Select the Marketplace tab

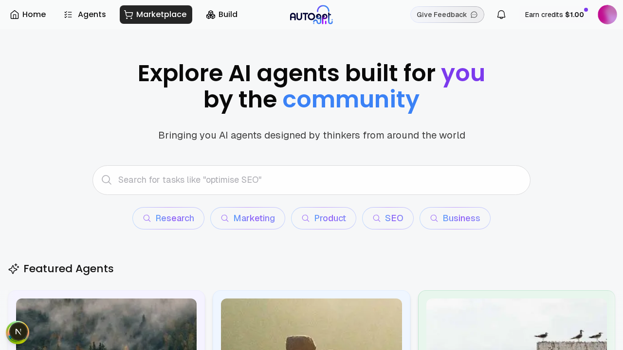click(x=156, y=15)
